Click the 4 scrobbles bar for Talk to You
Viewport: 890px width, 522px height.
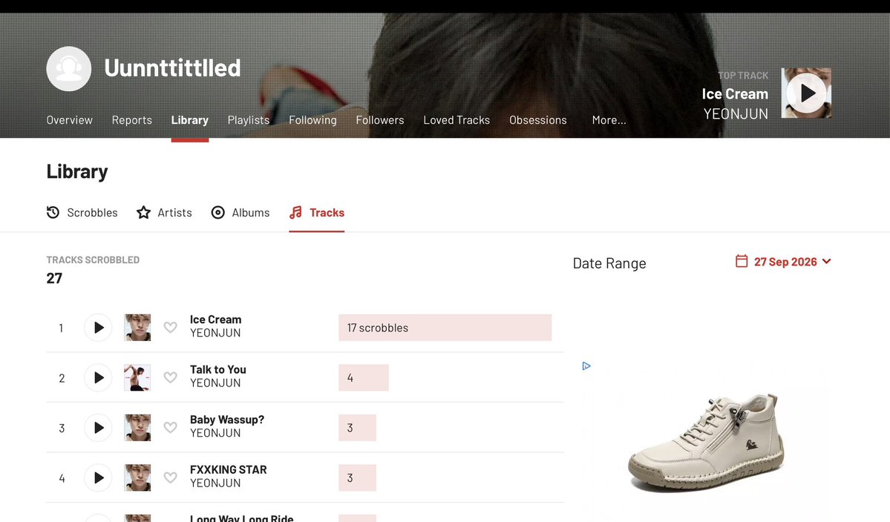pyautogui.click(x=364, y=377)
